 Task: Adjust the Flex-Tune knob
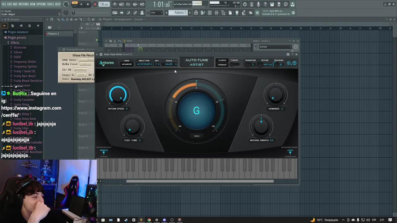pyautogui.click(x=132, y=127)
